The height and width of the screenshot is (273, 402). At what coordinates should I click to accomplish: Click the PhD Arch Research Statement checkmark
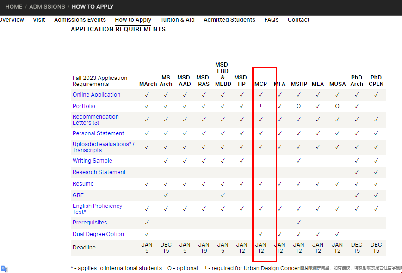(357, 172)
